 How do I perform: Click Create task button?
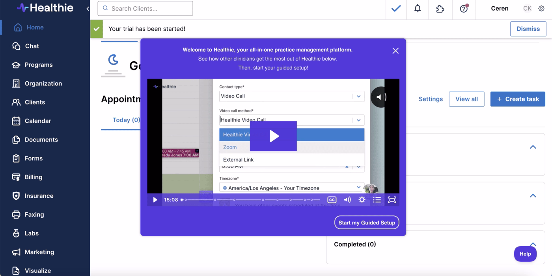[x=518, y=99]
